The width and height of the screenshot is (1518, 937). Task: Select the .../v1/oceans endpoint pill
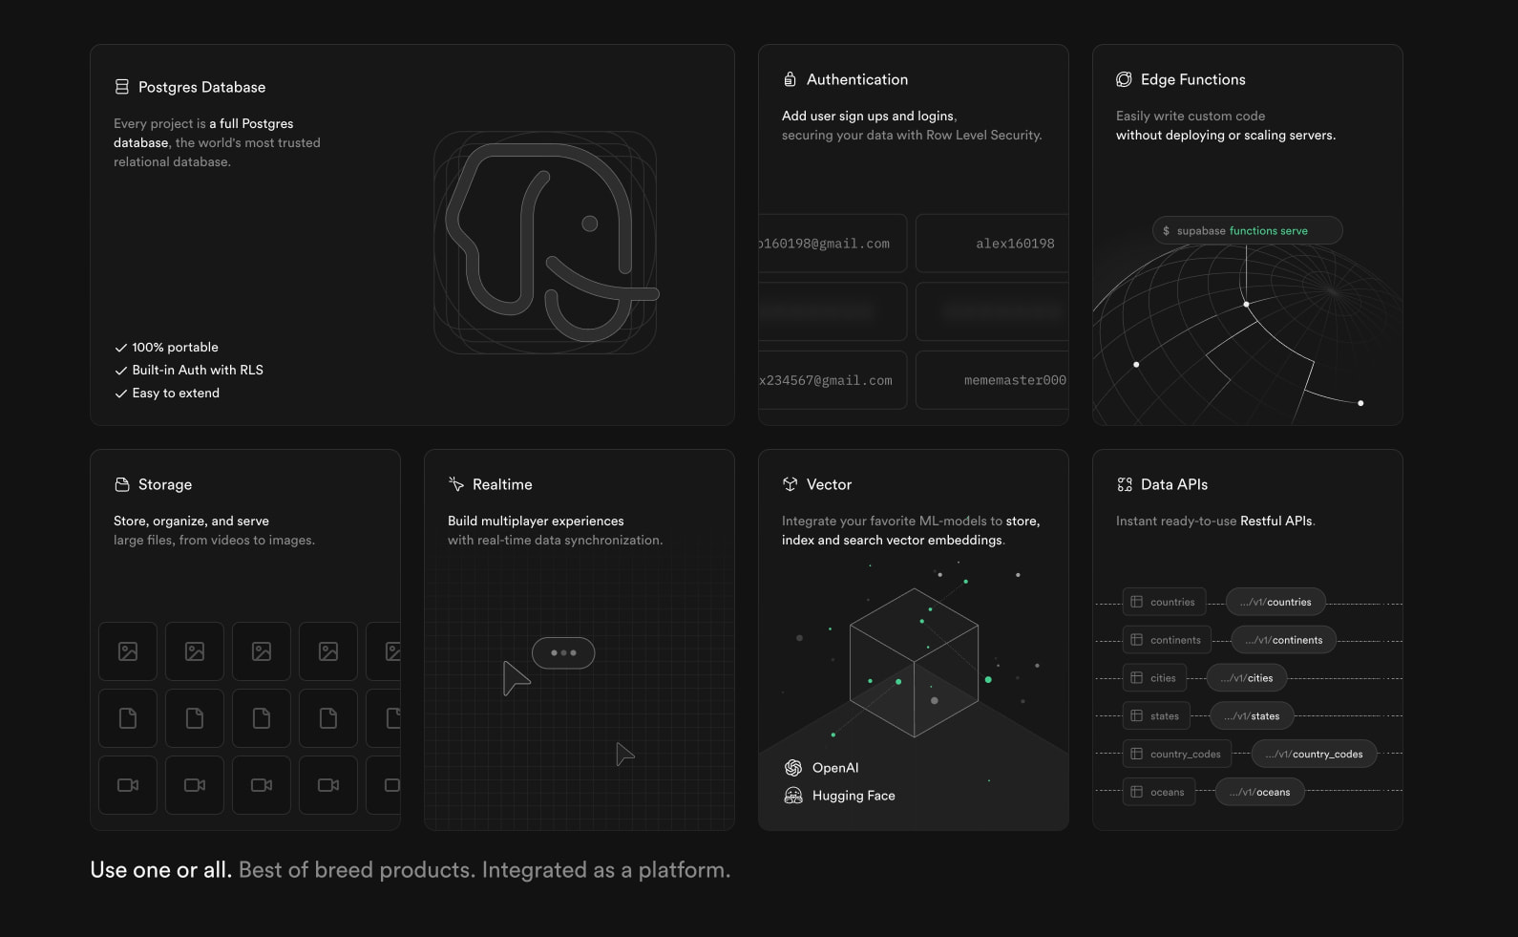1259,792
